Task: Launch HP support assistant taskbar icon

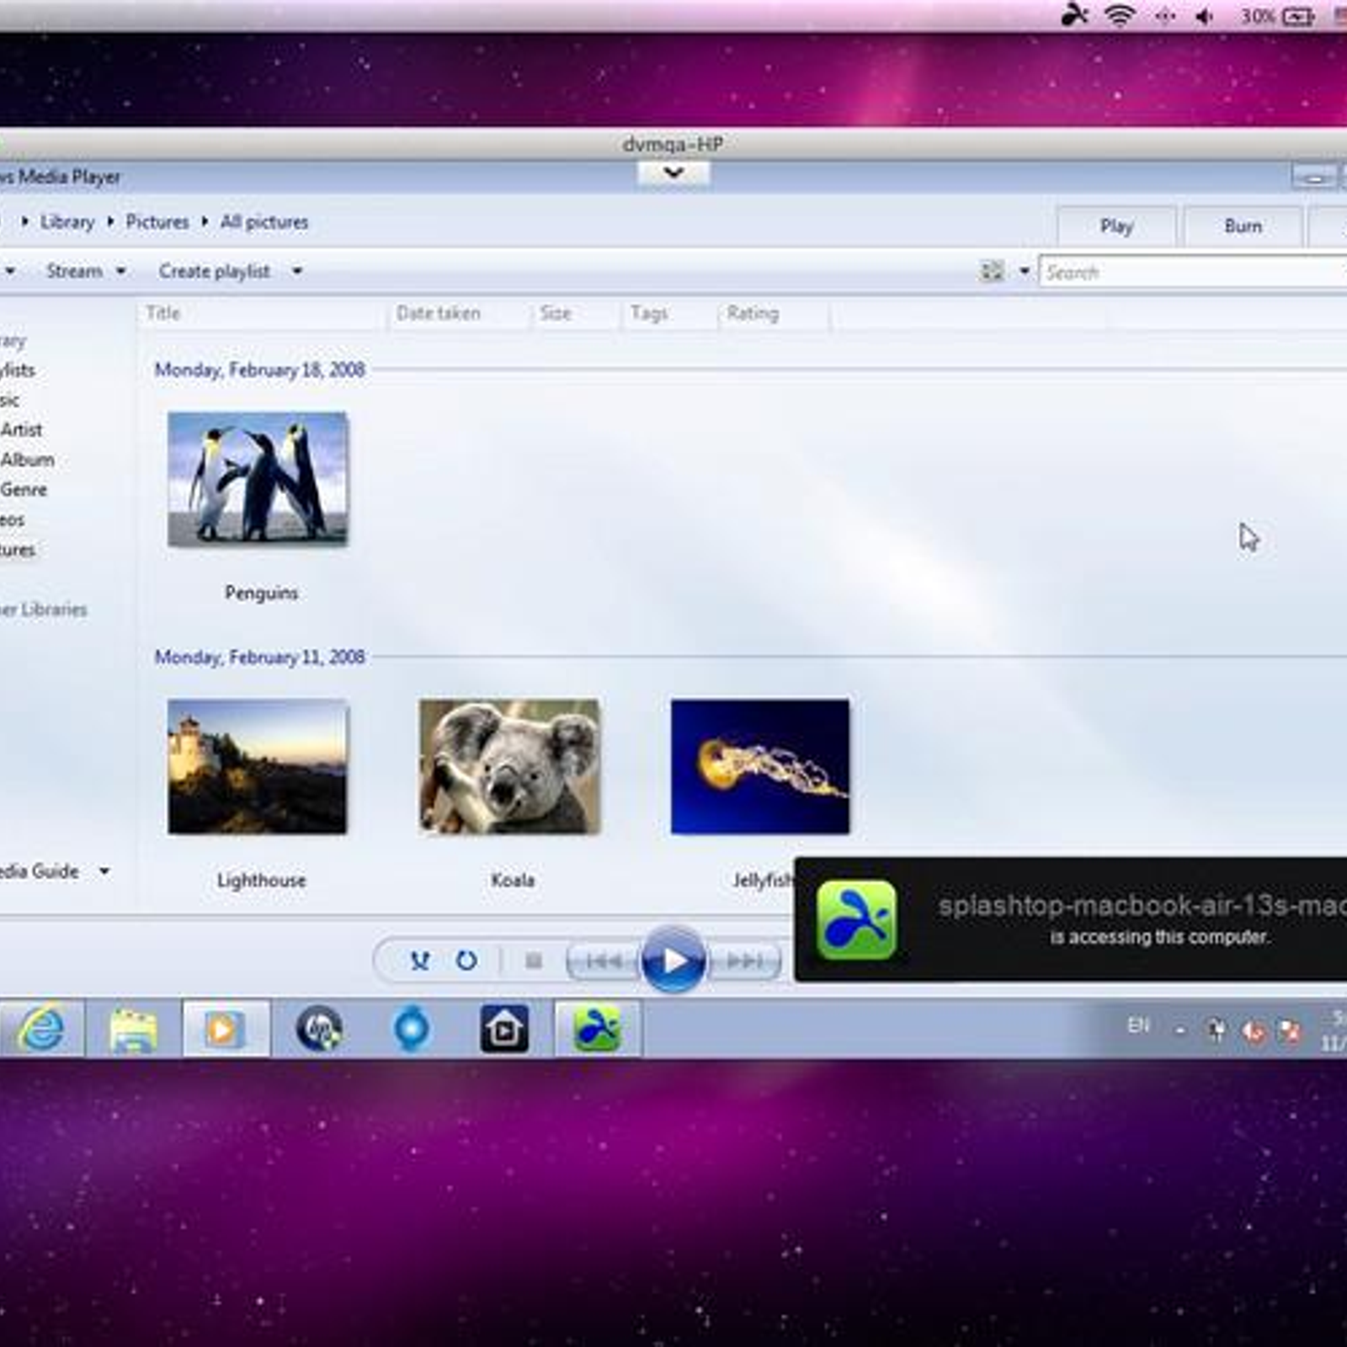Action: click(x=318, y=1029)
